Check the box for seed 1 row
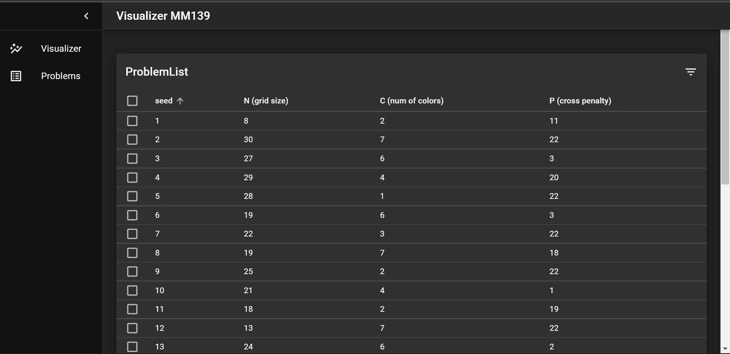 coord(132,121)
